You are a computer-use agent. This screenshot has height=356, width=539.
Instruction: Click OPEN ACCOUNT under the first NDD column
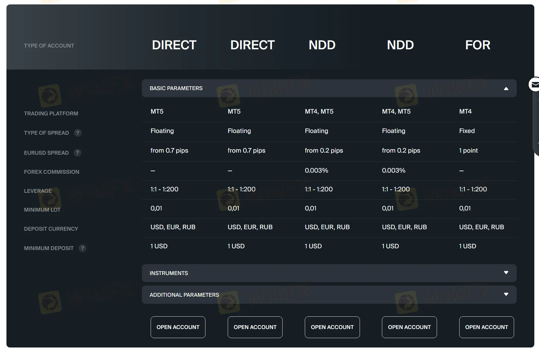click(332, 327)
